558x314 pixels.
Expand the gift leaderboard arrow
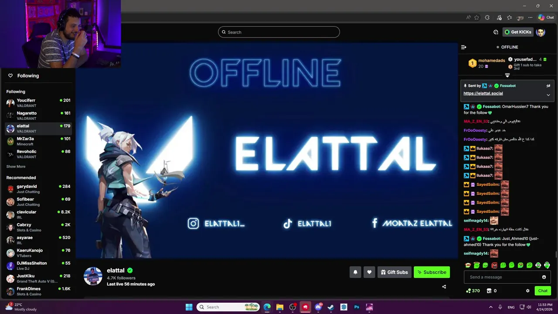click(x=507, y=75)
